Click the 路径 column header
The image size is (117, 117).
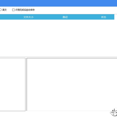pos(65,17)
